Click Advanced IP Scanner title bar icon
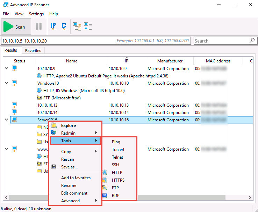Image resolution: width=258 pixels, height=212 pixels. point(6,5)
